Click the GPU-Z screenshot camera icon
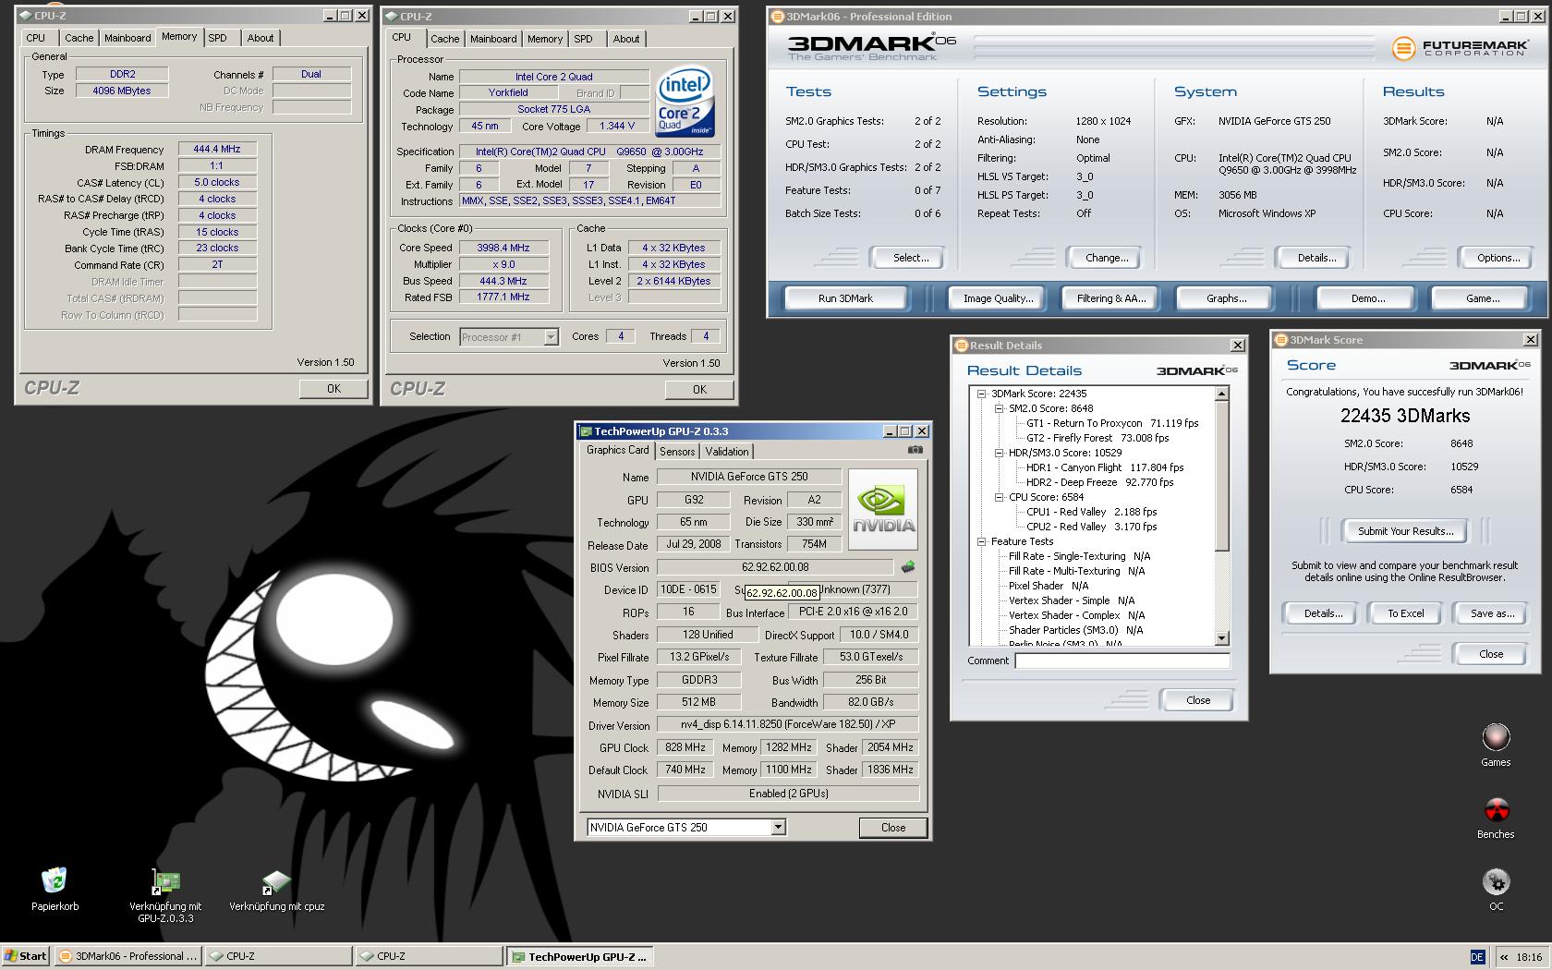Screen dimensions: 1552x970 915,450
